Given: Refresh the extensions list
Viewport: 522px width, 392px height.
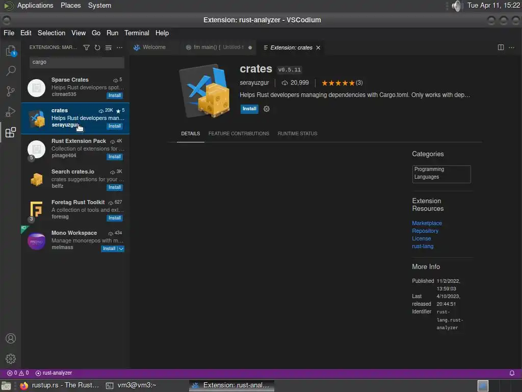Looking at the screenshot, I should click(x=97, y=47).
